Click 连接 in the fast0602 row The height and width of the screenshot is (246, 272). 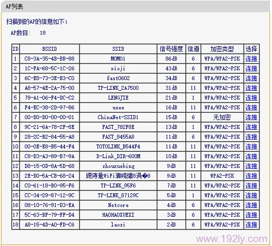coord(251,78)
